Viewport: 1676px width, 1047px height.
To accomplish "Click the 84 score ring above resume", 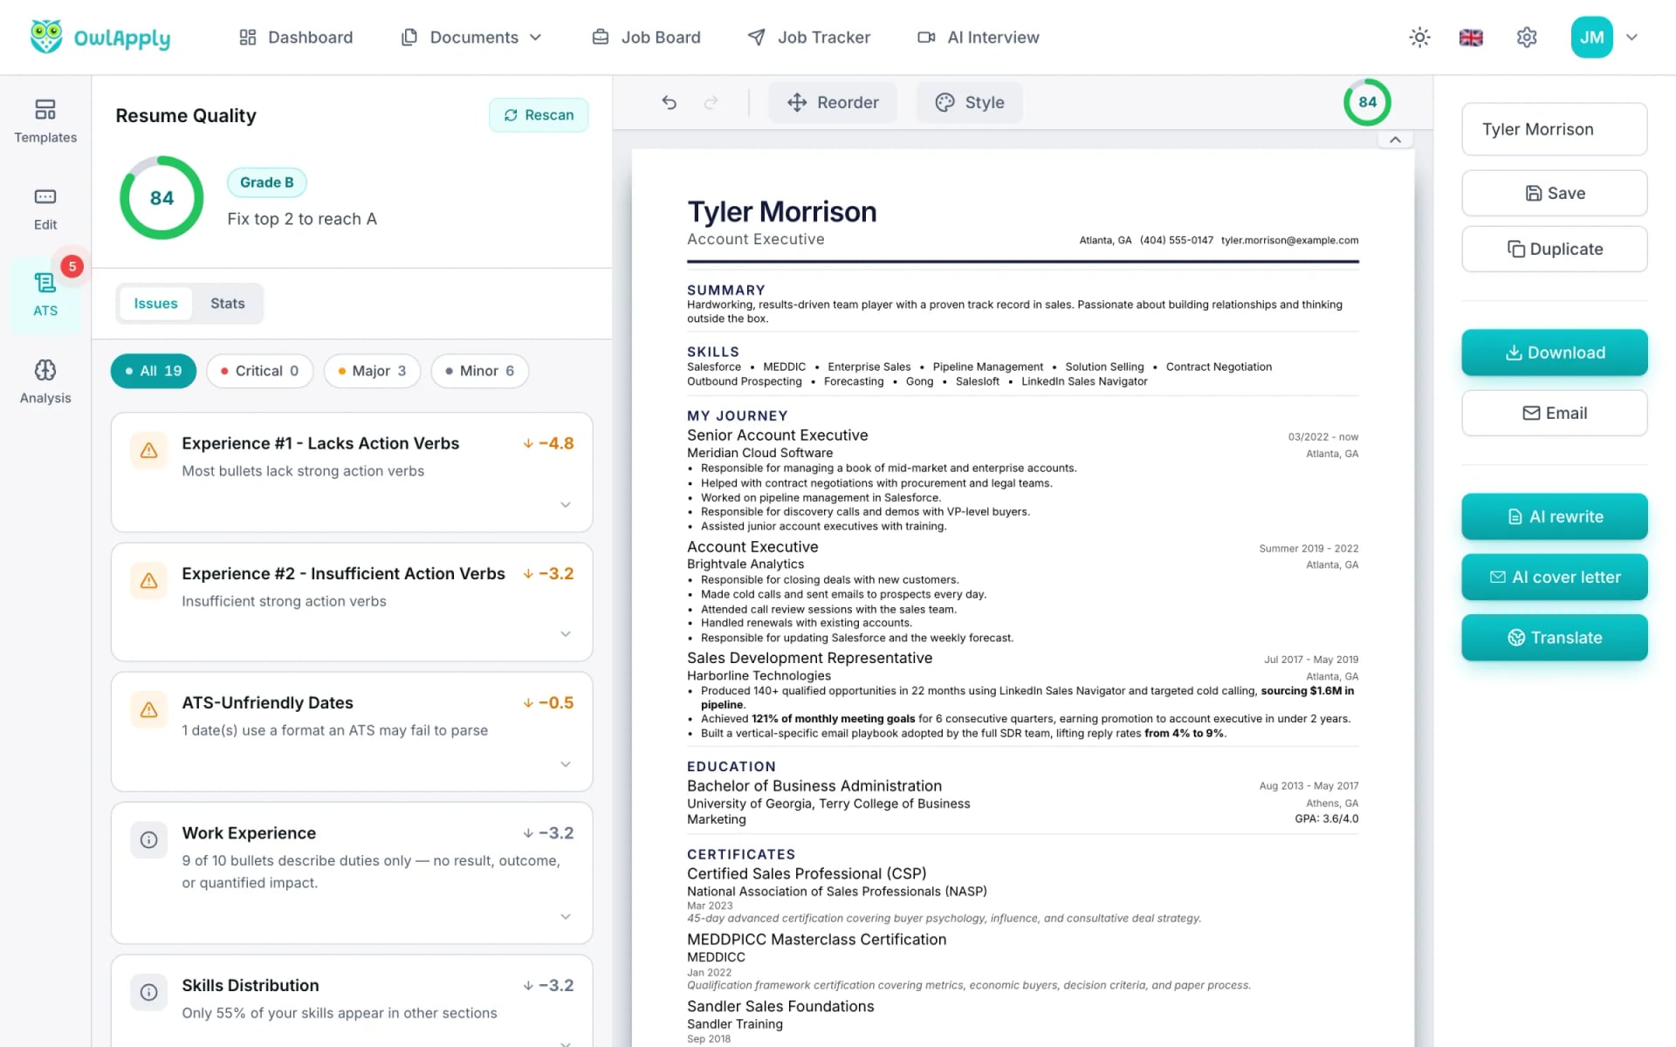I will point(1367,102).
